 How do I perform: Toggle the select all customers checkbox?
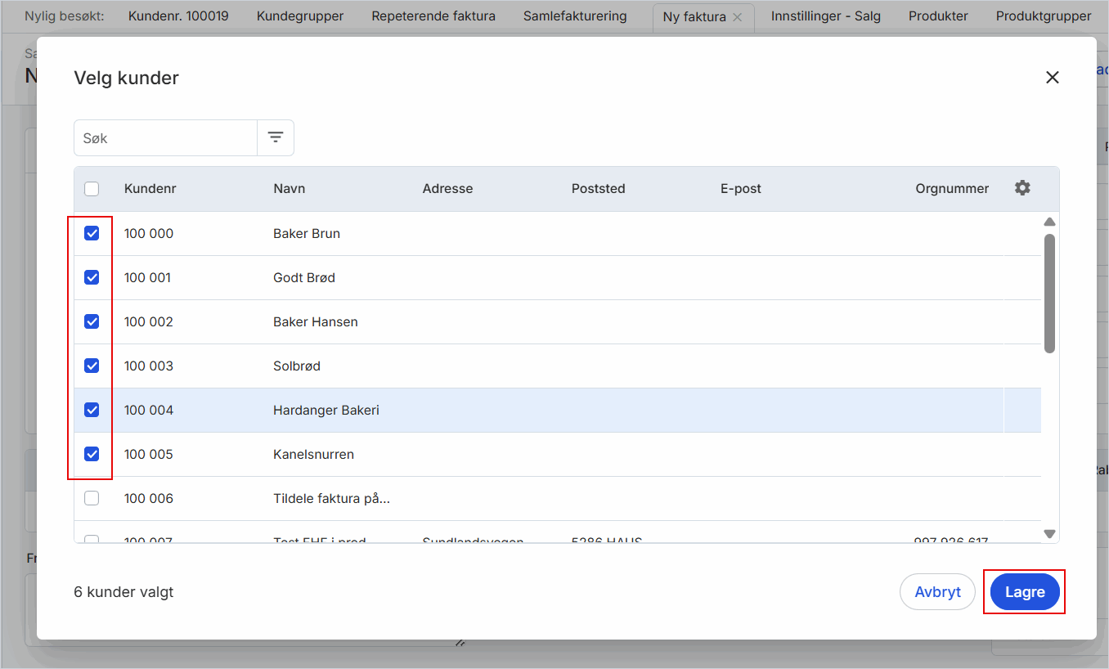tap(92, 189)
